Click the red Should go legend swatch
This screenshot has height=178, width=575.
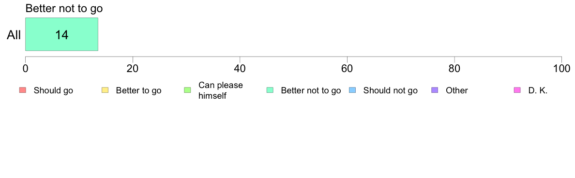(22, 90)
